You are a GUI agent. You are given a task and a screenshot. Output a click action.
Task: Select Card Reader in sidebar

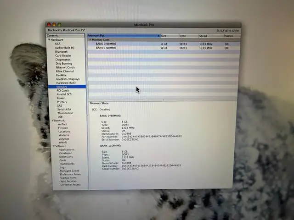click(63, 55)
